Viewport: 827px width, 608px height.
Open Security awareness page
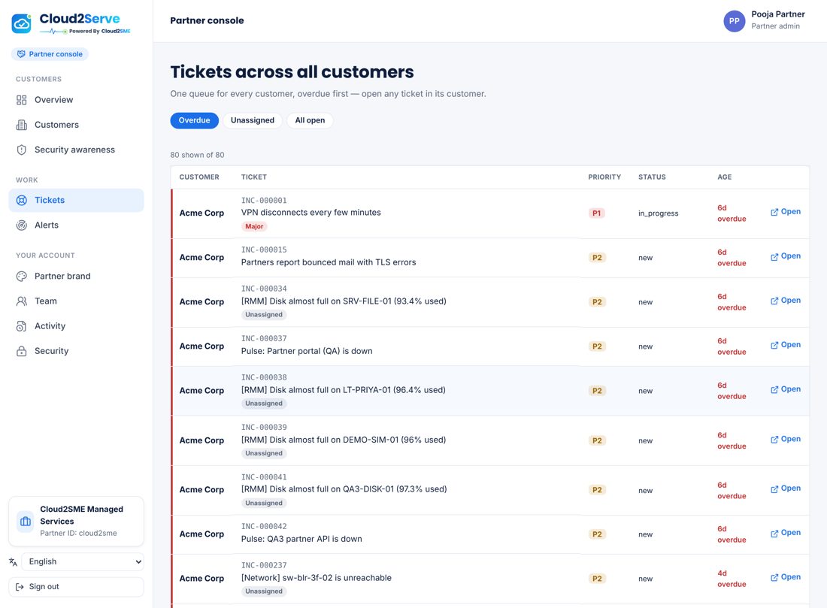point(77,150)
